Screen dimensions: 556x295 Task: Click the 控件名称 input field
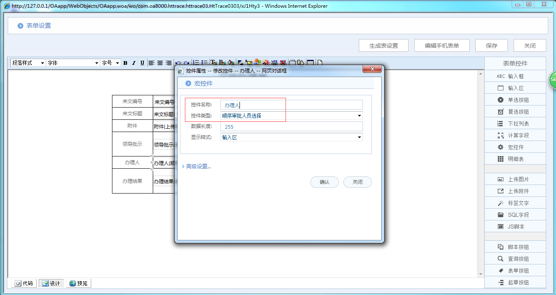(291, 105)
